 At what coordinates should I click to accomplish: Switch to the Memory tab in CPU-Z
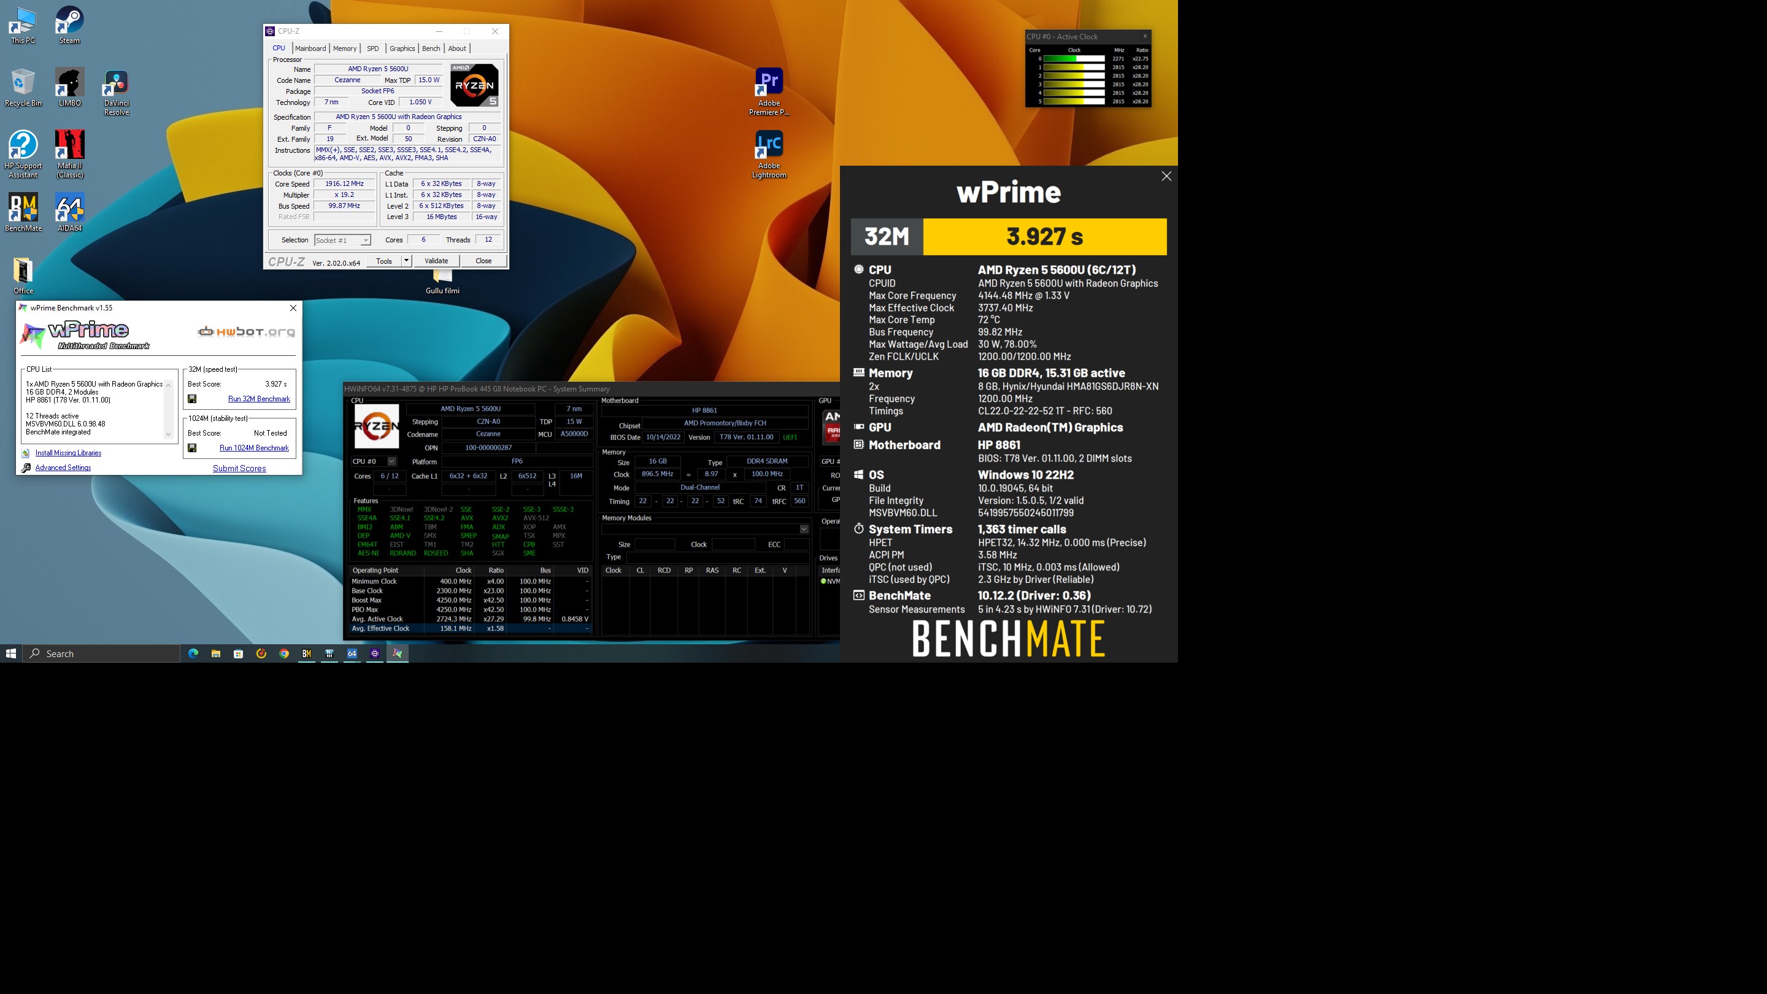pos(344,48)
